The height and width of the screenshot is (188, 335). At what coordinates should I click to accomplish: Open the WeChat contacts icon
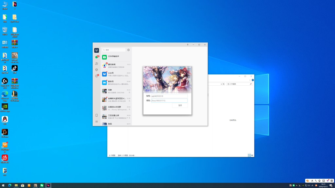(x=97, y=63)
